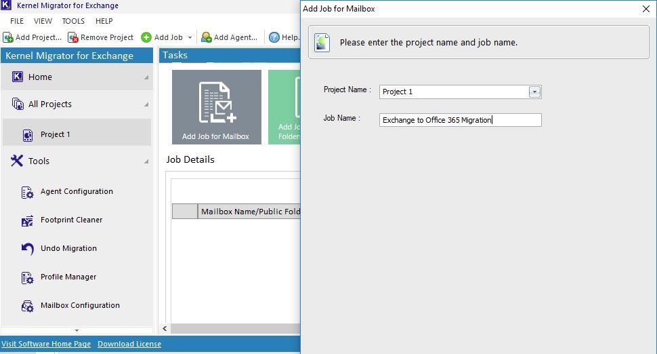Screen dimensions: 657x354
Task: Open the FILE menu
Action: point(17,21)
